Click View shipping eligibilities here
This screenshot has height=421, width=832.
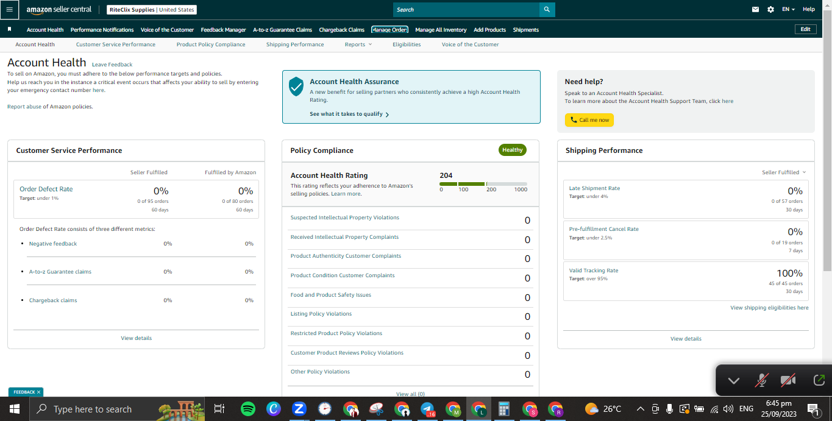(769, 308)
